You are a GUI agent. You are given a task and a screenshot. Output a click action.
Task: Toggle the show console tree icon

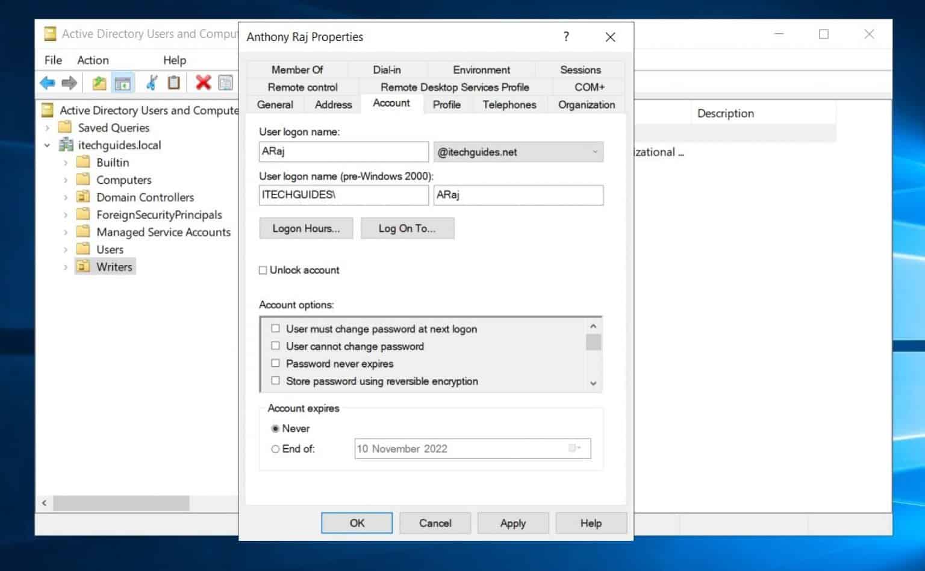tap(123, 83)
